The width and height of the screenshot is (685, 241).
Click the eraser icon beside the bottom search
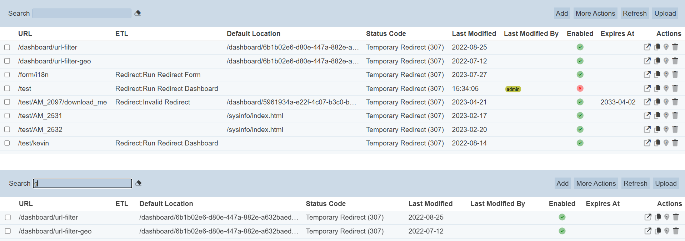pos(138,183)
